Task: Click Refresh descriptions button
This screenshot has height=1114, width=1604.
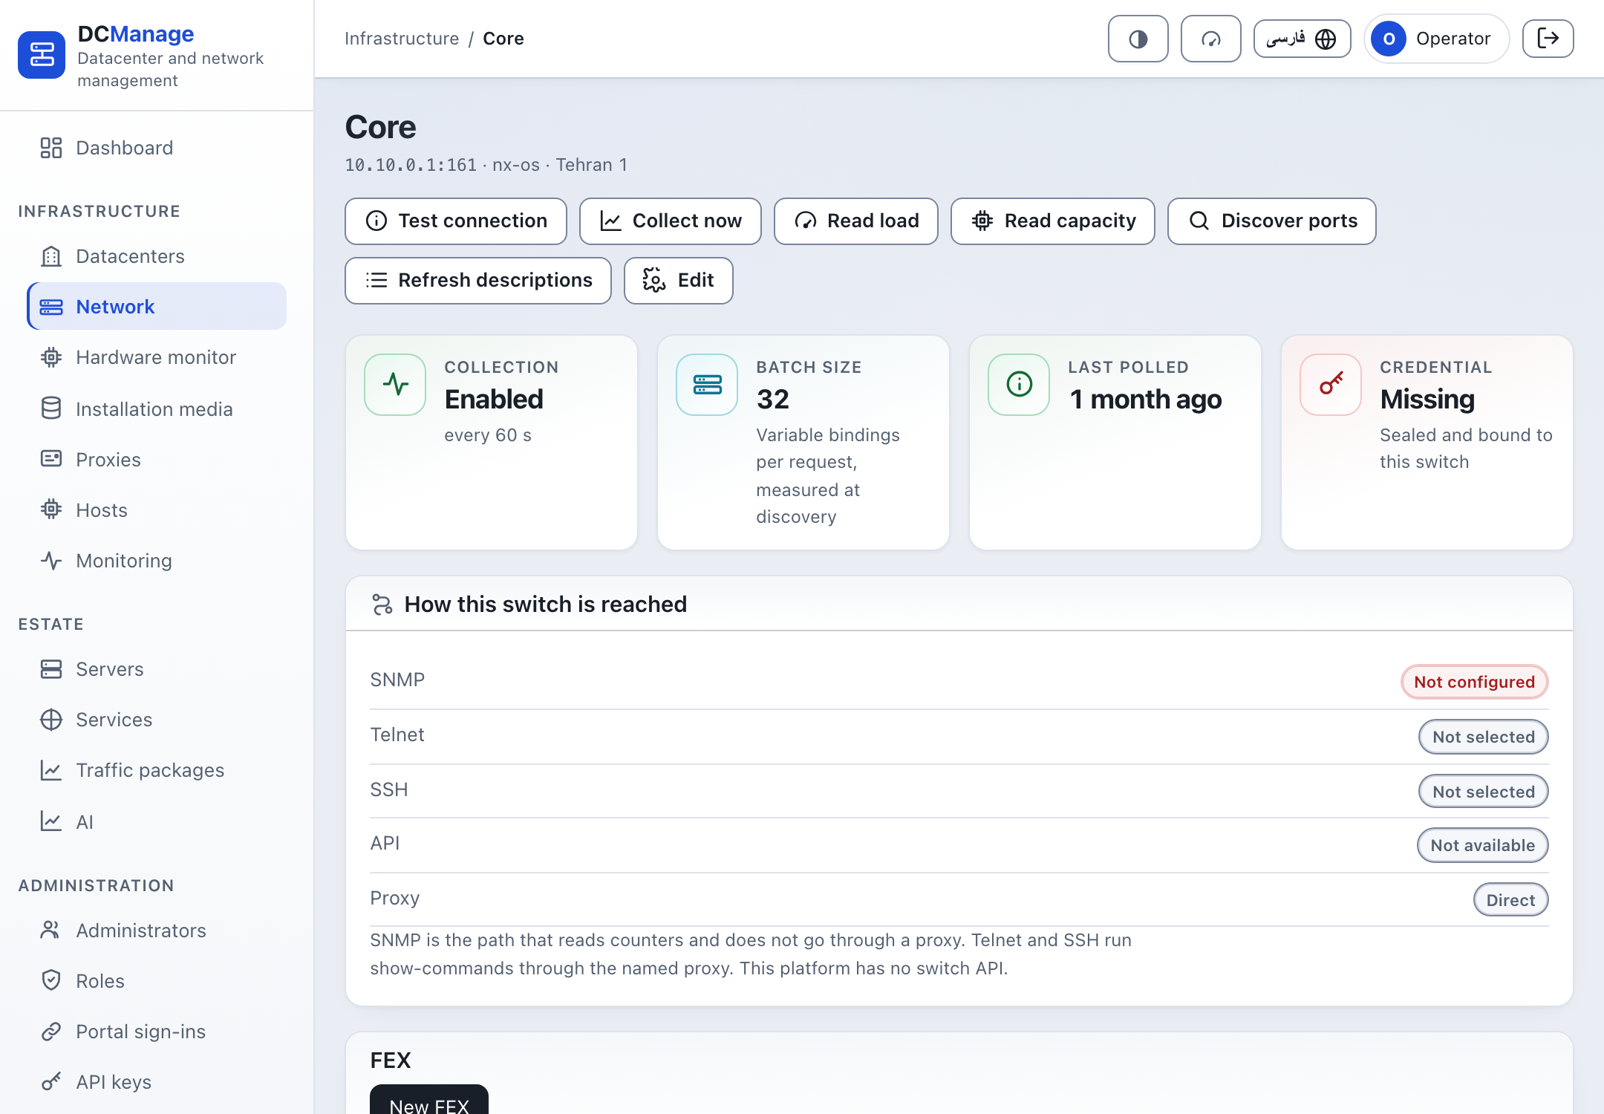Action: pos(478,281)
